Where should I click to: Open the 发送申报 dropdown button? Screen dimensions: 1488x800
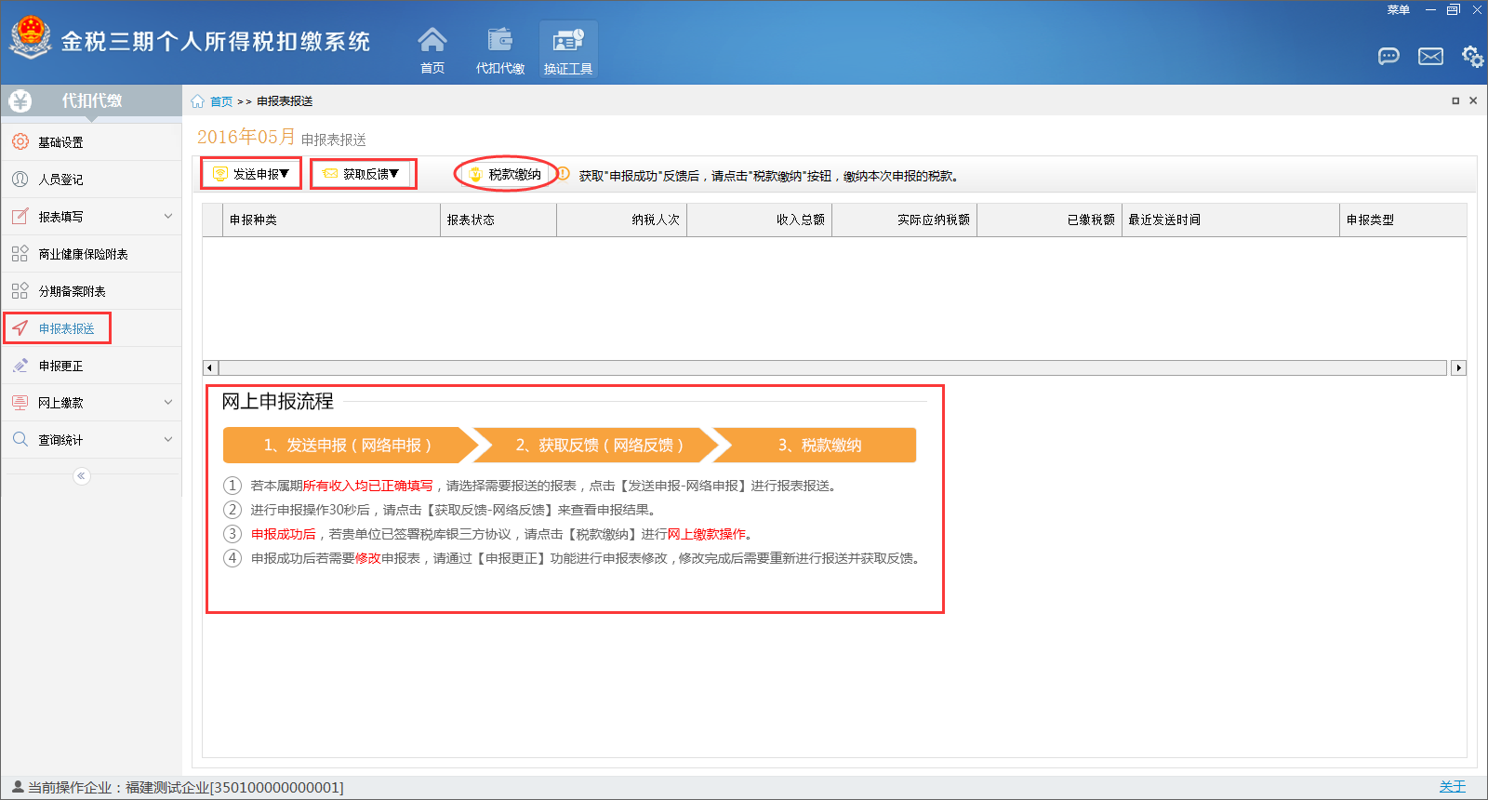(252, 174)
